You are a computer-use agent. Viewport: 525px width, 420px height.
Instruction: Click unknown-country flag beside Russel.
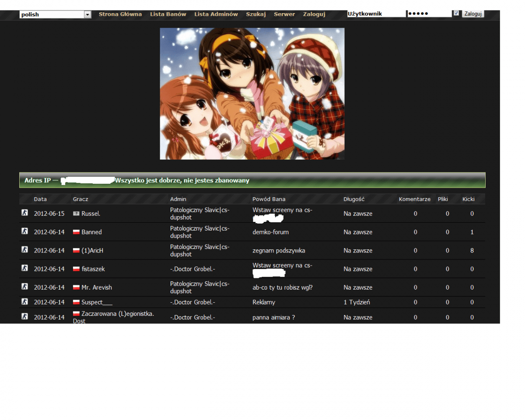pos(76,213)
